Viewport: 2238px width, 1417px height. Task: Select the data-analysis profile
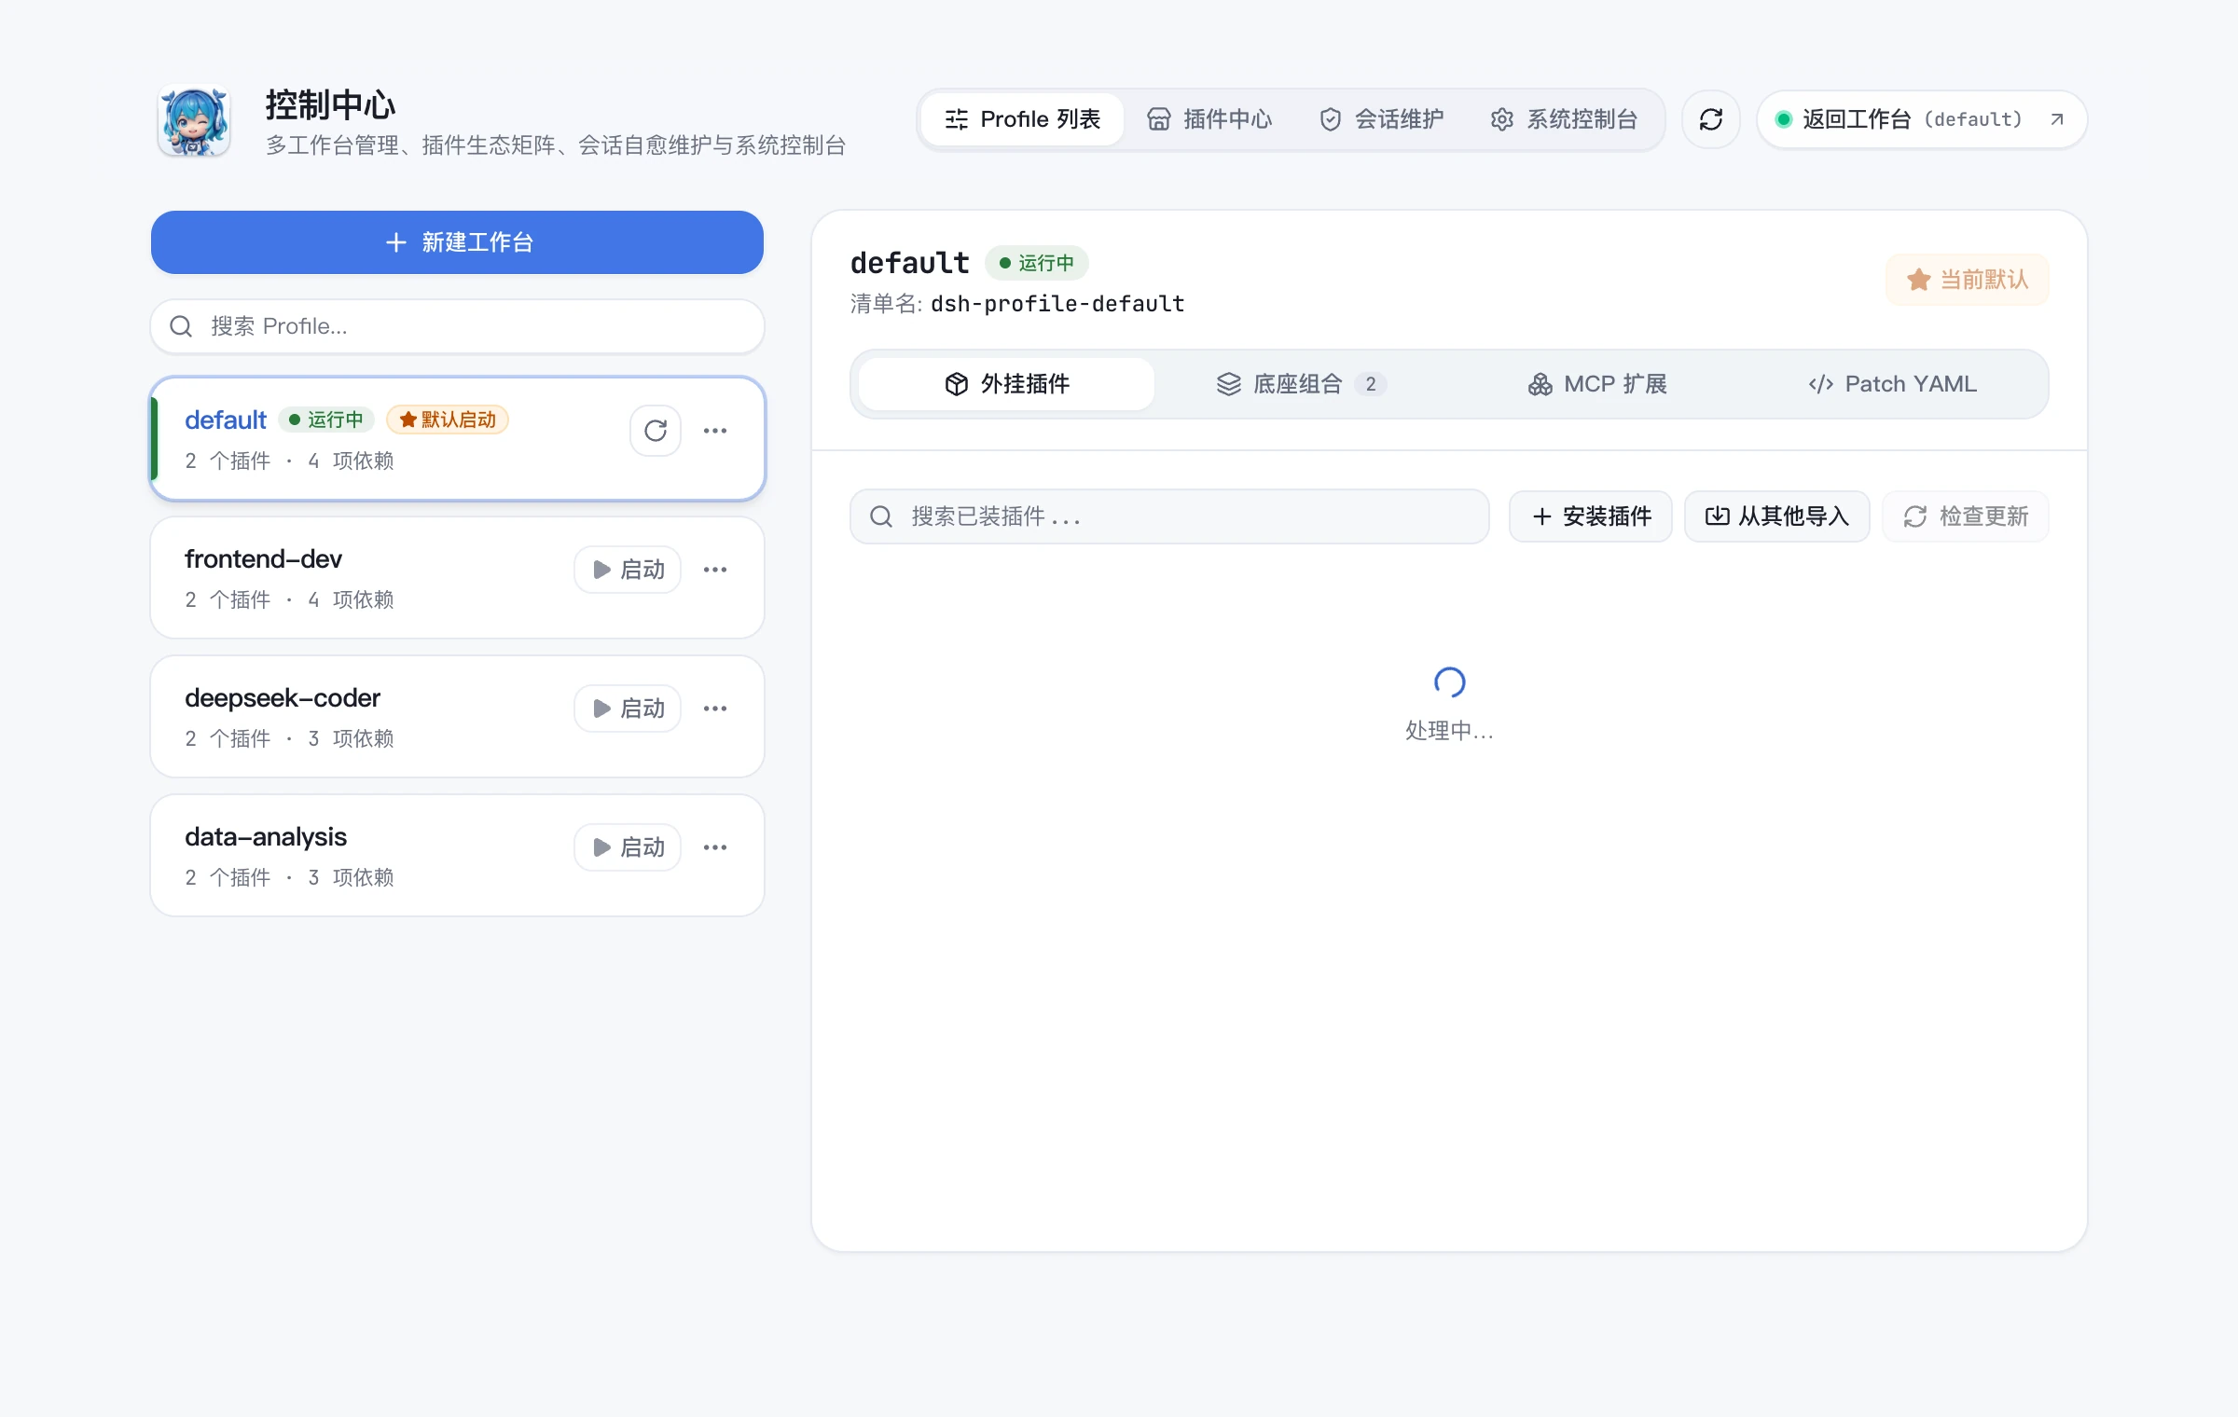click(x=457, y=856)
